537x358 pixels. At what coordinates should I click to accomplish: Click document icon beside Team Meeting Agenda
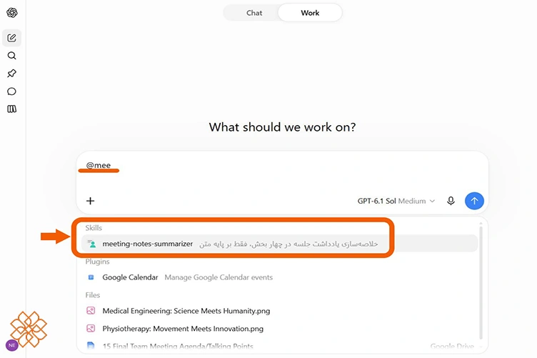coord(91,345)
